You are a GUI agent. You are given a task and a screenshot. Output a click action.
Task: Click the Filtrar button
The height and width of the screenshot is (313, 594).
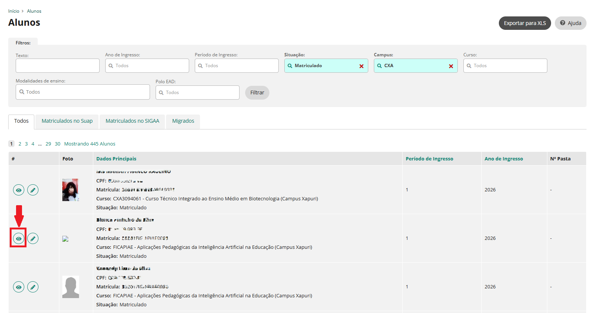tap(257, 93)
